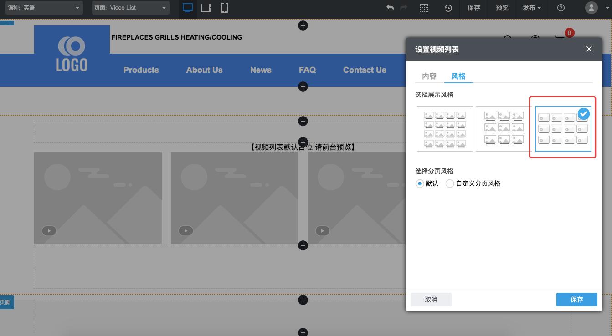Select the first grid style thumbnail
The height and width of the screenshot is (336, 612).
click(x=444, y=128)
